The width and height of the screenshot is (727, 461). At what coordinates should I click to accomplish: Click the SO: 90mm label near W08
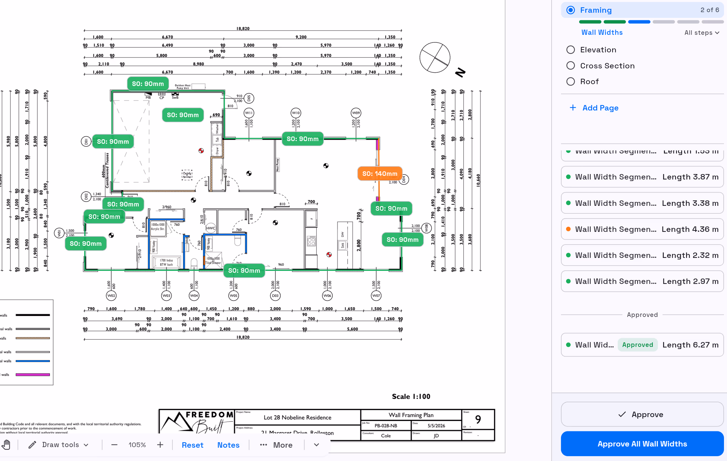pos(403,239)
